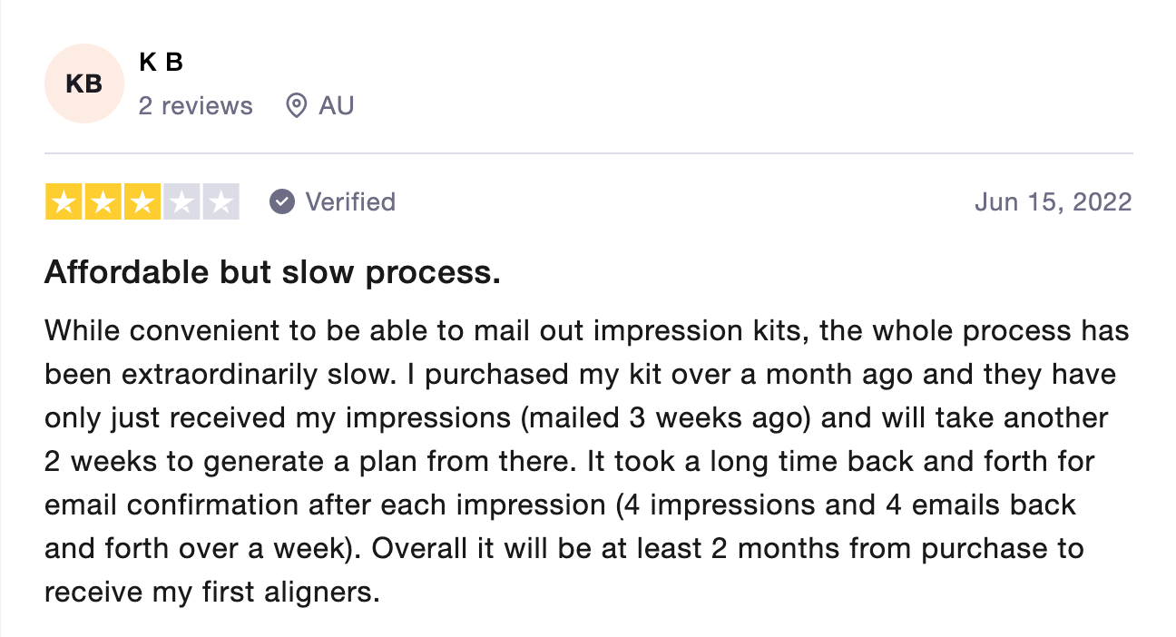Screen dimensions: 1176x637
Task: Click the text line starting "While convenient"
Action: (x=586, y=330)
